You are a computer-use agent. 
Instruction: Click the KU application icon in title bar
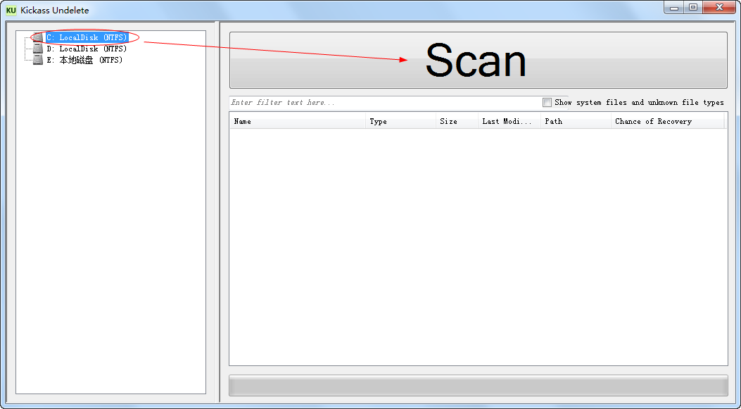[x=11, y=11]
